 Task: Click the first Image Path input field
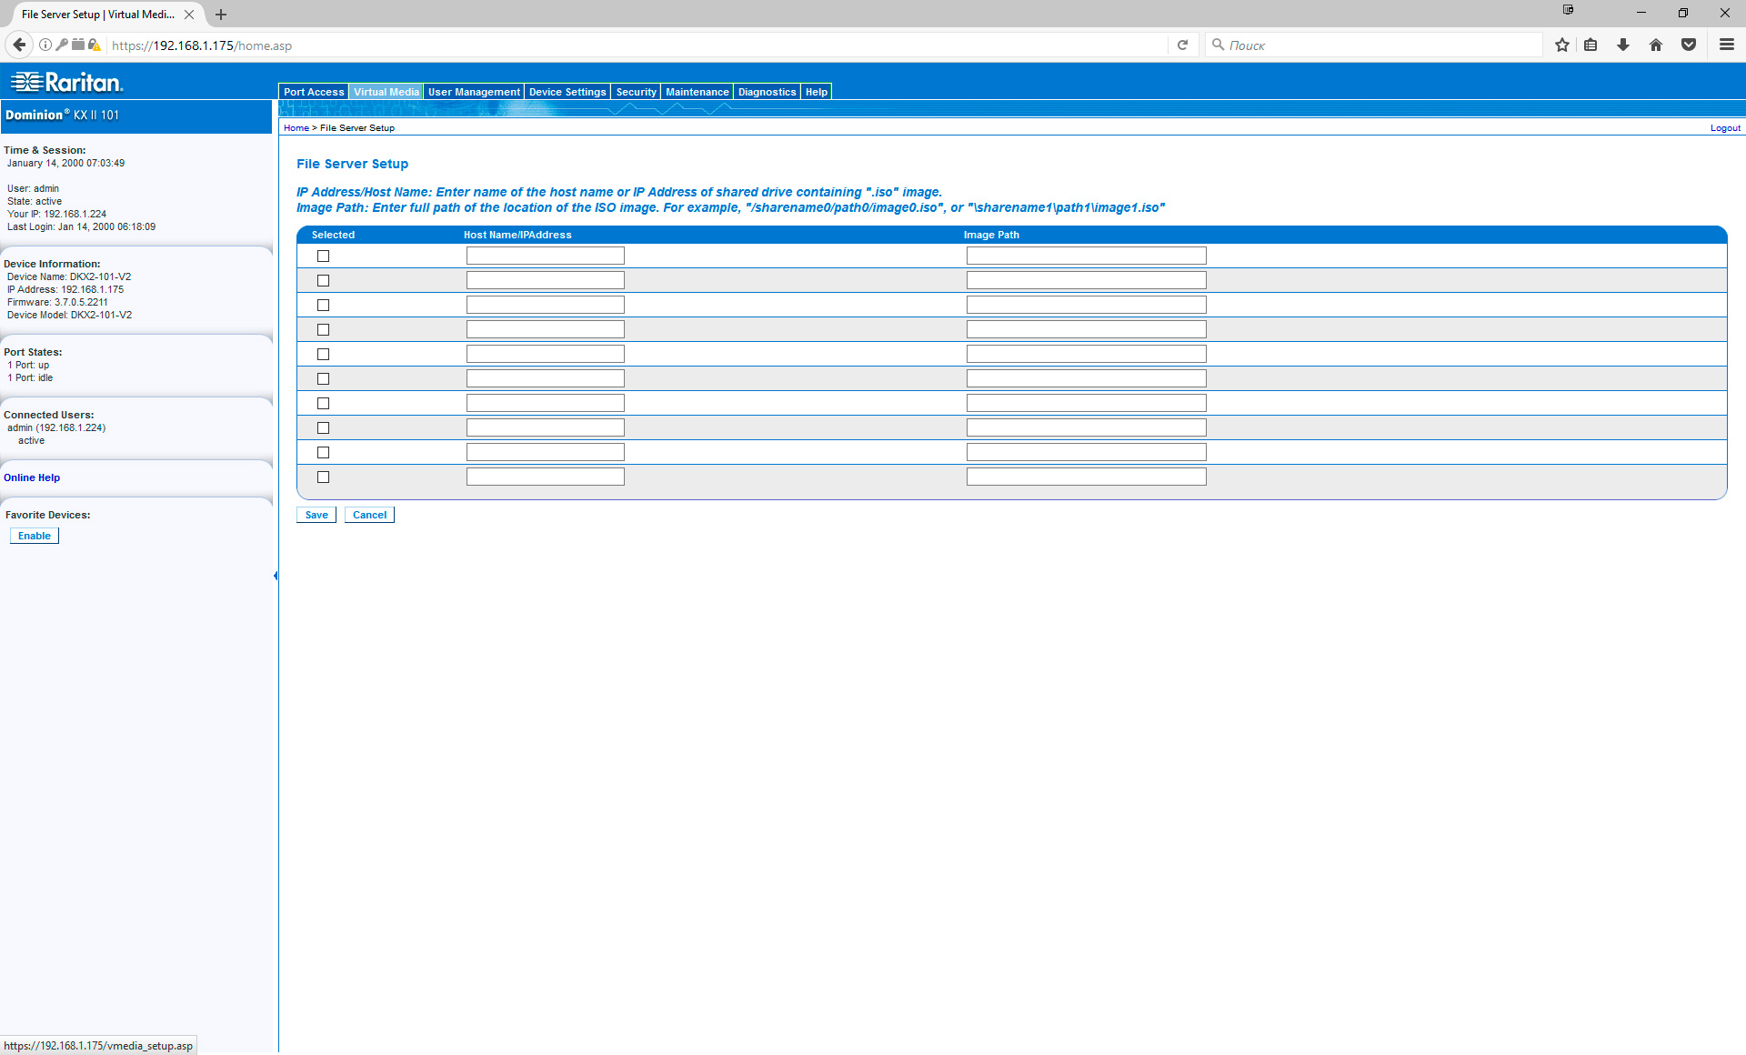[1086, 256]
